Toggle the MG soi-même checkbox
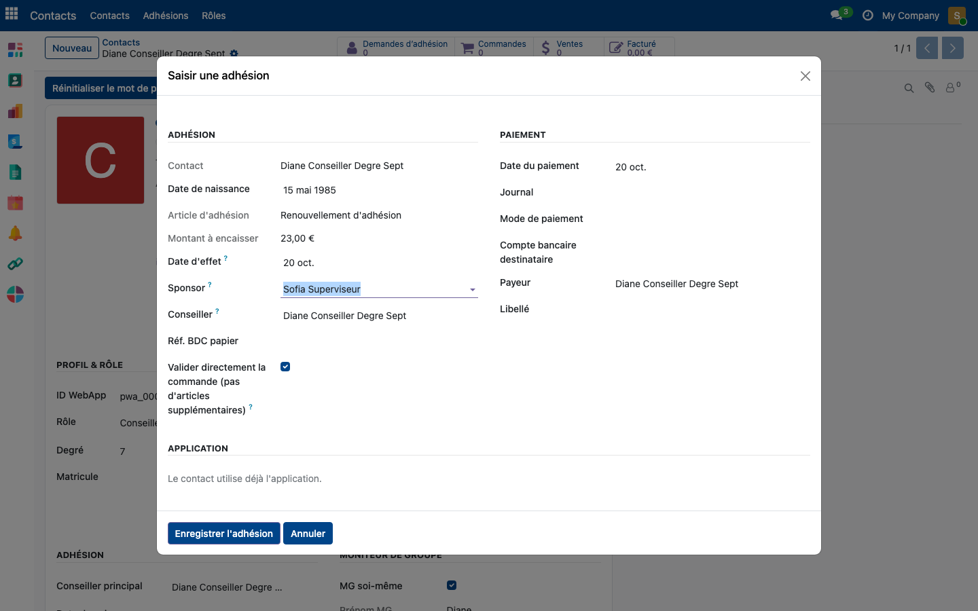 point(452,585)
